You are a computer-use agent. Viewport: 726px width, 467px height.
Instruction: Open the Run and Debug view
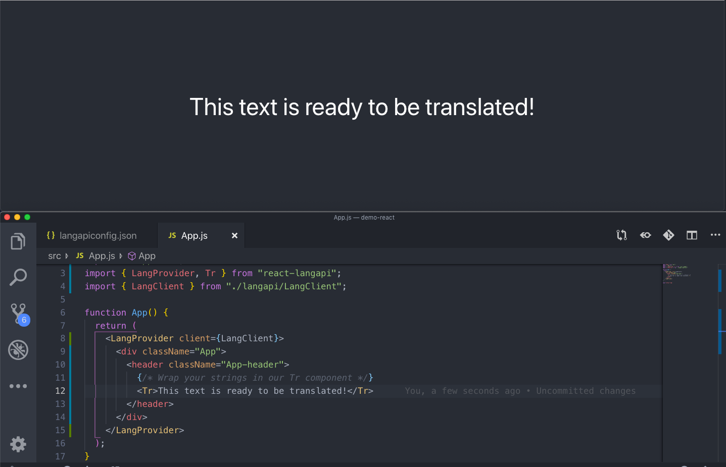pyautogui.click(x=18, y=350)
